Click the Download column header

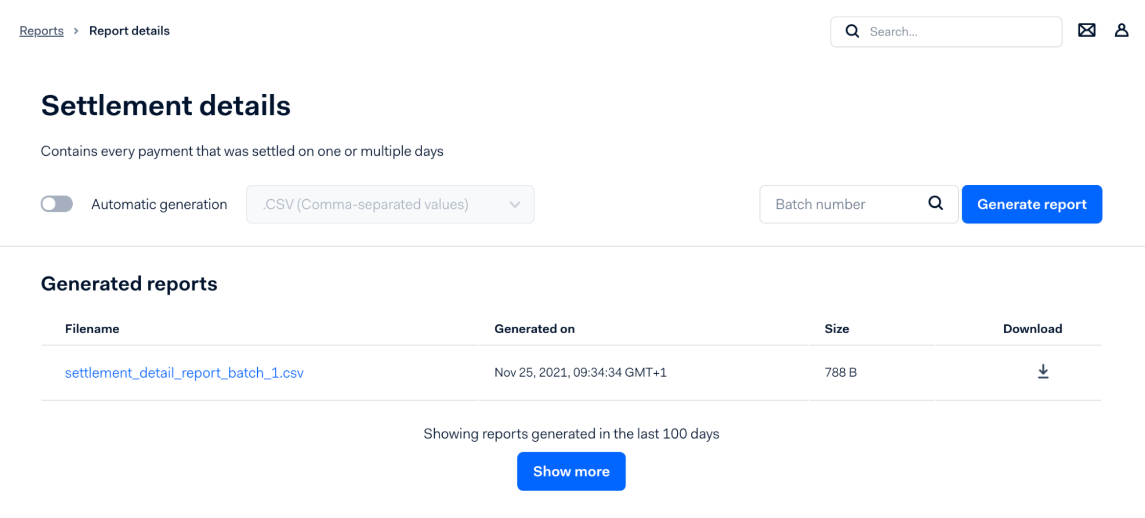[x=1033, y=329]
